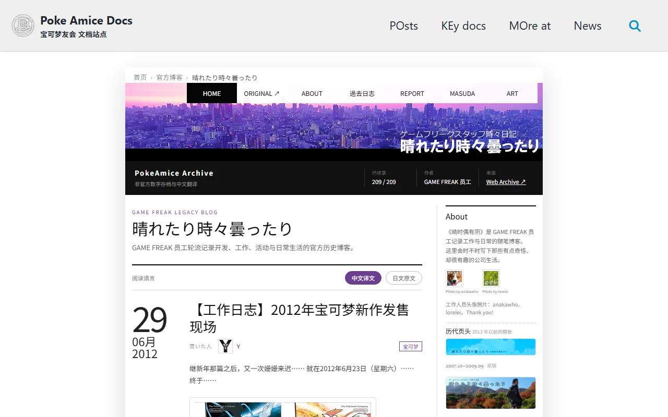Click the 晴れたり時々曇ったり page heading

tap(212, 229)
